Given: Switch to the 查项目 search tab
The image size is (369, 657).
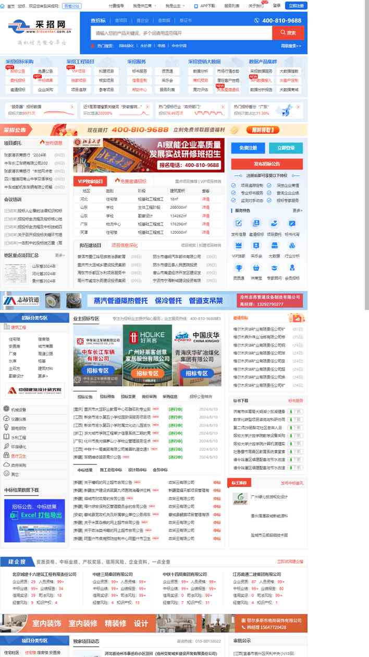Looking at the screenshot, I should (x=121, y=20).
